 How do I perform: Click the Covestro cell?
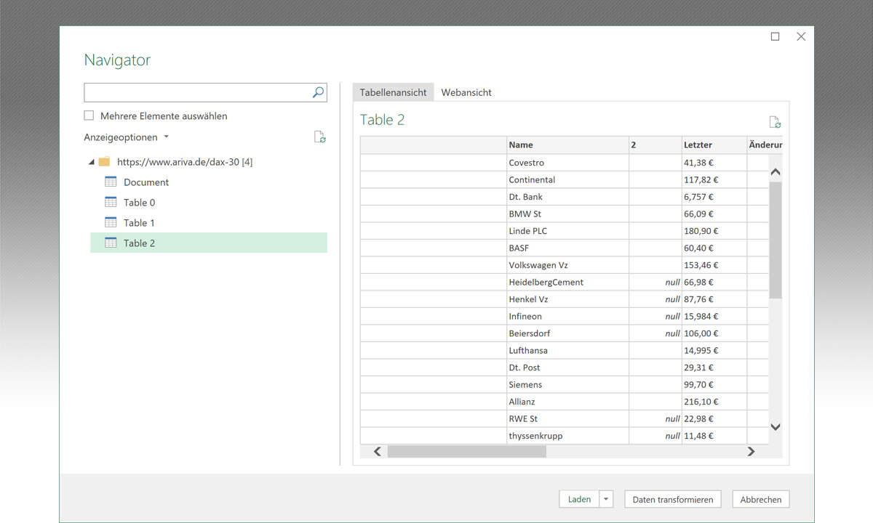pyautogui.click(x=567, y=163)
